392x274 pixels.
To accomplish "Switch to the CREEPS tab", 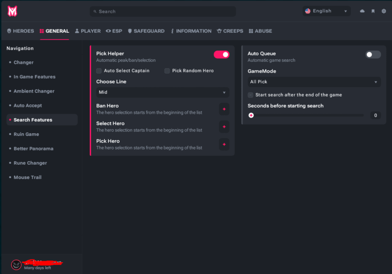I will pyautogui.click(x=230, y=31).
